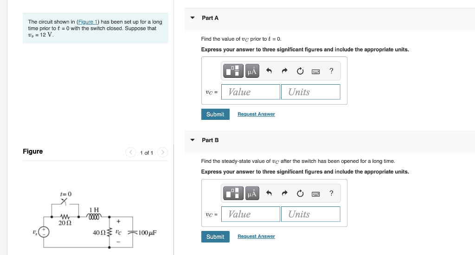The width and height of the screenshot is (475, 255).
Task: Open the µÅ symbols menu in Part A
Action: click(252, 71)
